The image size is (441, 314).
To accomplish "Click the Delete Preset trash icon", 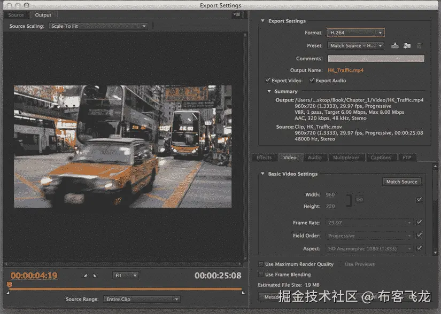I will coord(419,46).
